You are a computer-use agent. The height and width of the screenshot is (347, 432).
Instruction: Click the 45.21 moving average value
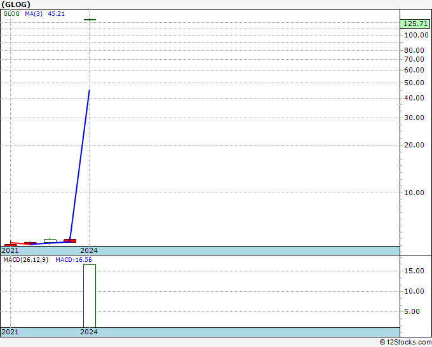(x=56, y=13)
